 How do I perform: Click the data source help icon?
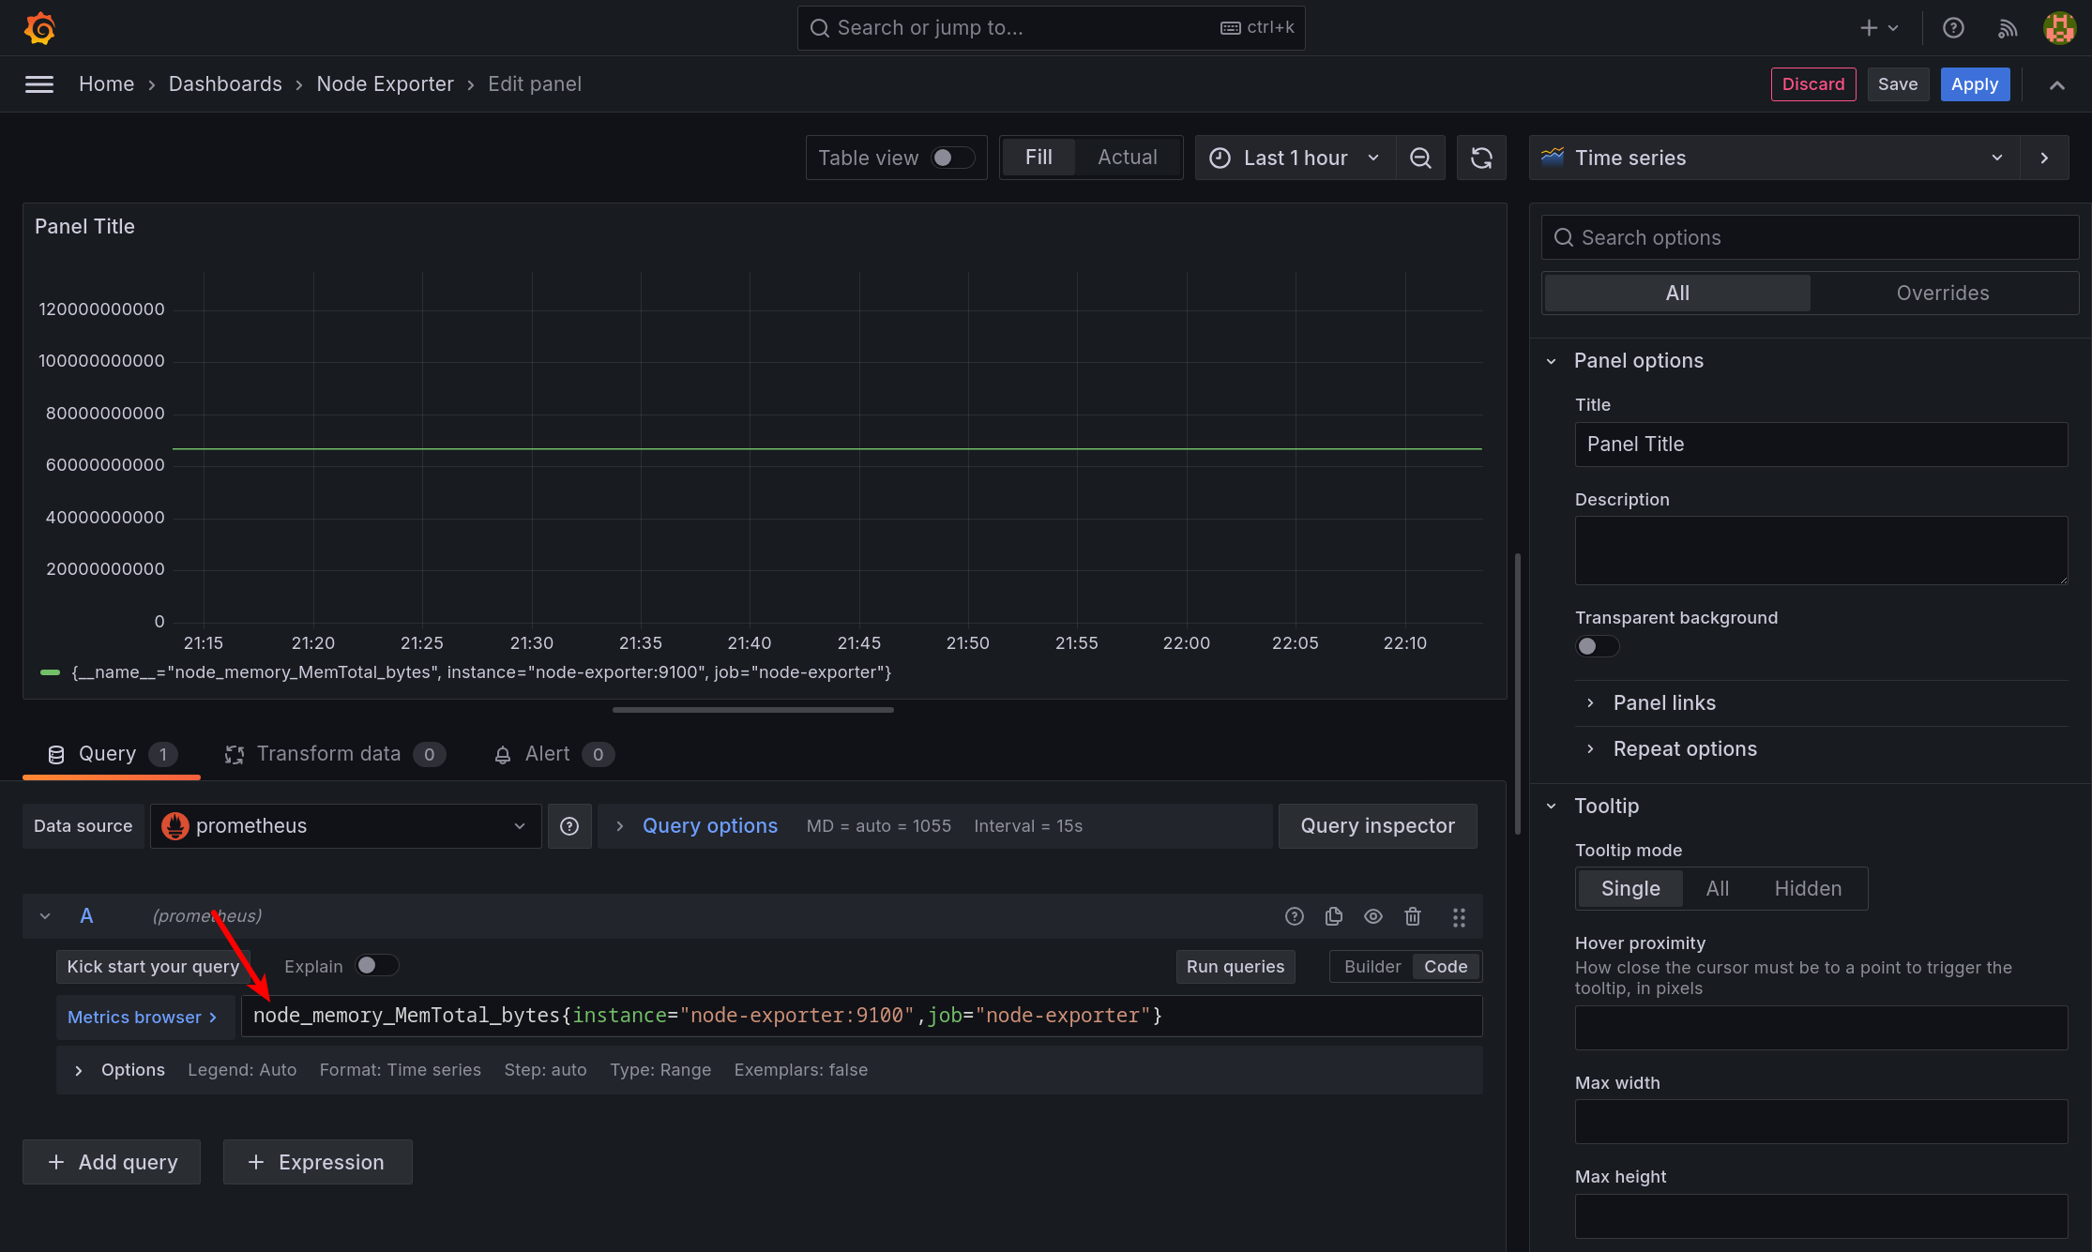(569, 826)
